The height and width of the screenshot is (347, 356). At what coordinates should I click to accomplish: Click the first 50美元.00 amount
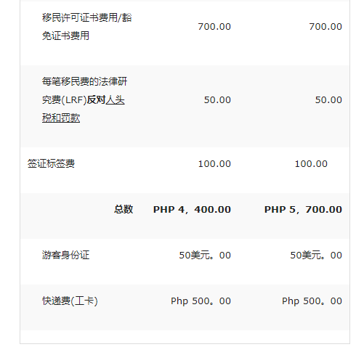205,256
